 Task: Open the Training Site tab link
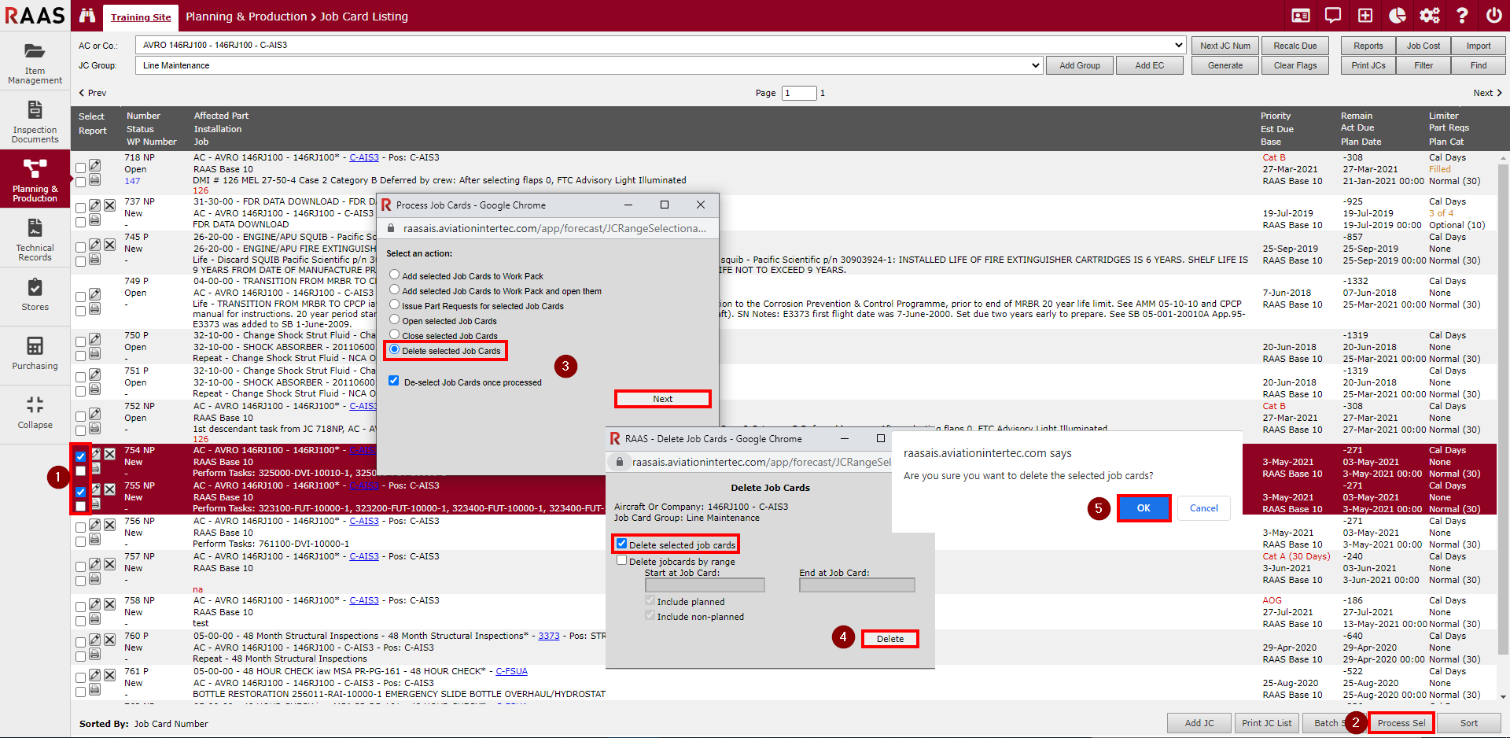click(x=141, y=17)
